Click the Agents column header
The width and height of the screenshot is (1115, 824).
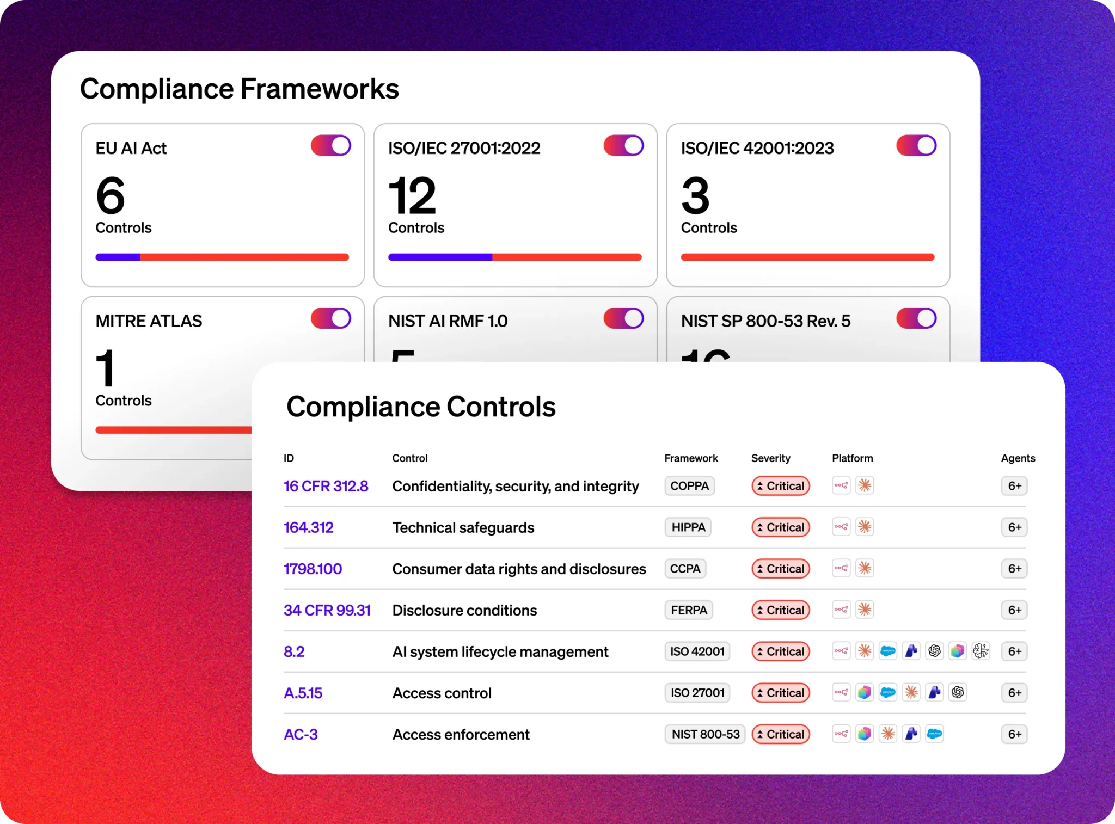[x=1018, y=458]
